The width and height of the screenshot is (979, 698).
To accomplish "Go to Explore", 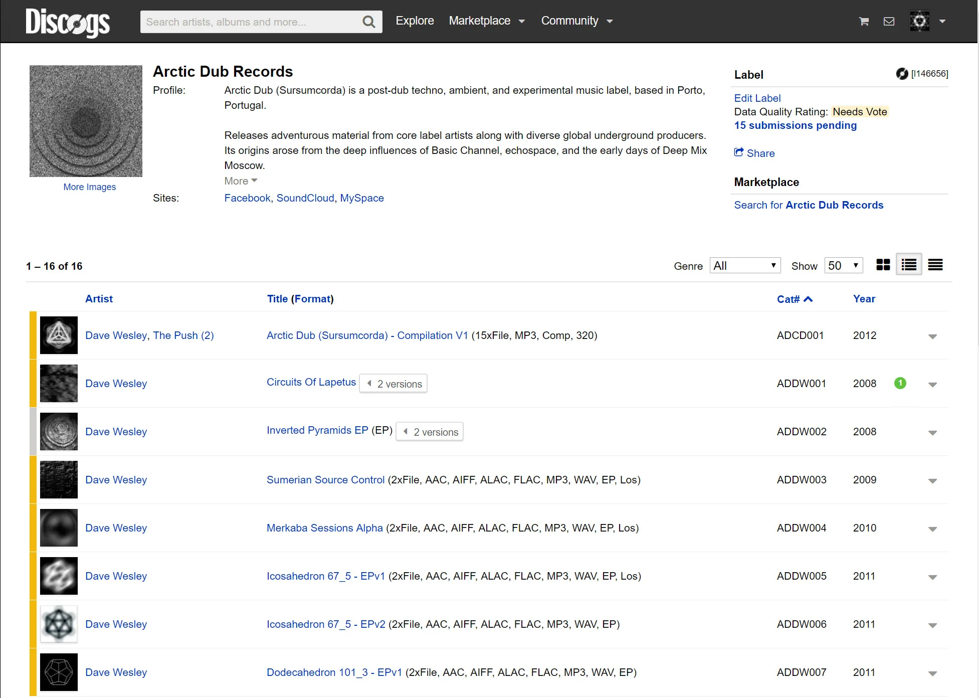I will point(415,21).
